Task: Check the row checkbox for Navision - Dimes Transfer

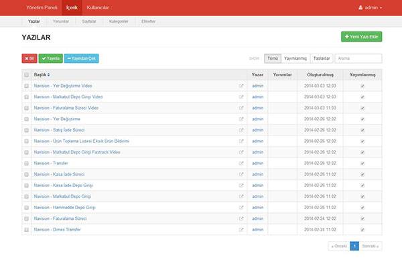Action: [26, 230]
